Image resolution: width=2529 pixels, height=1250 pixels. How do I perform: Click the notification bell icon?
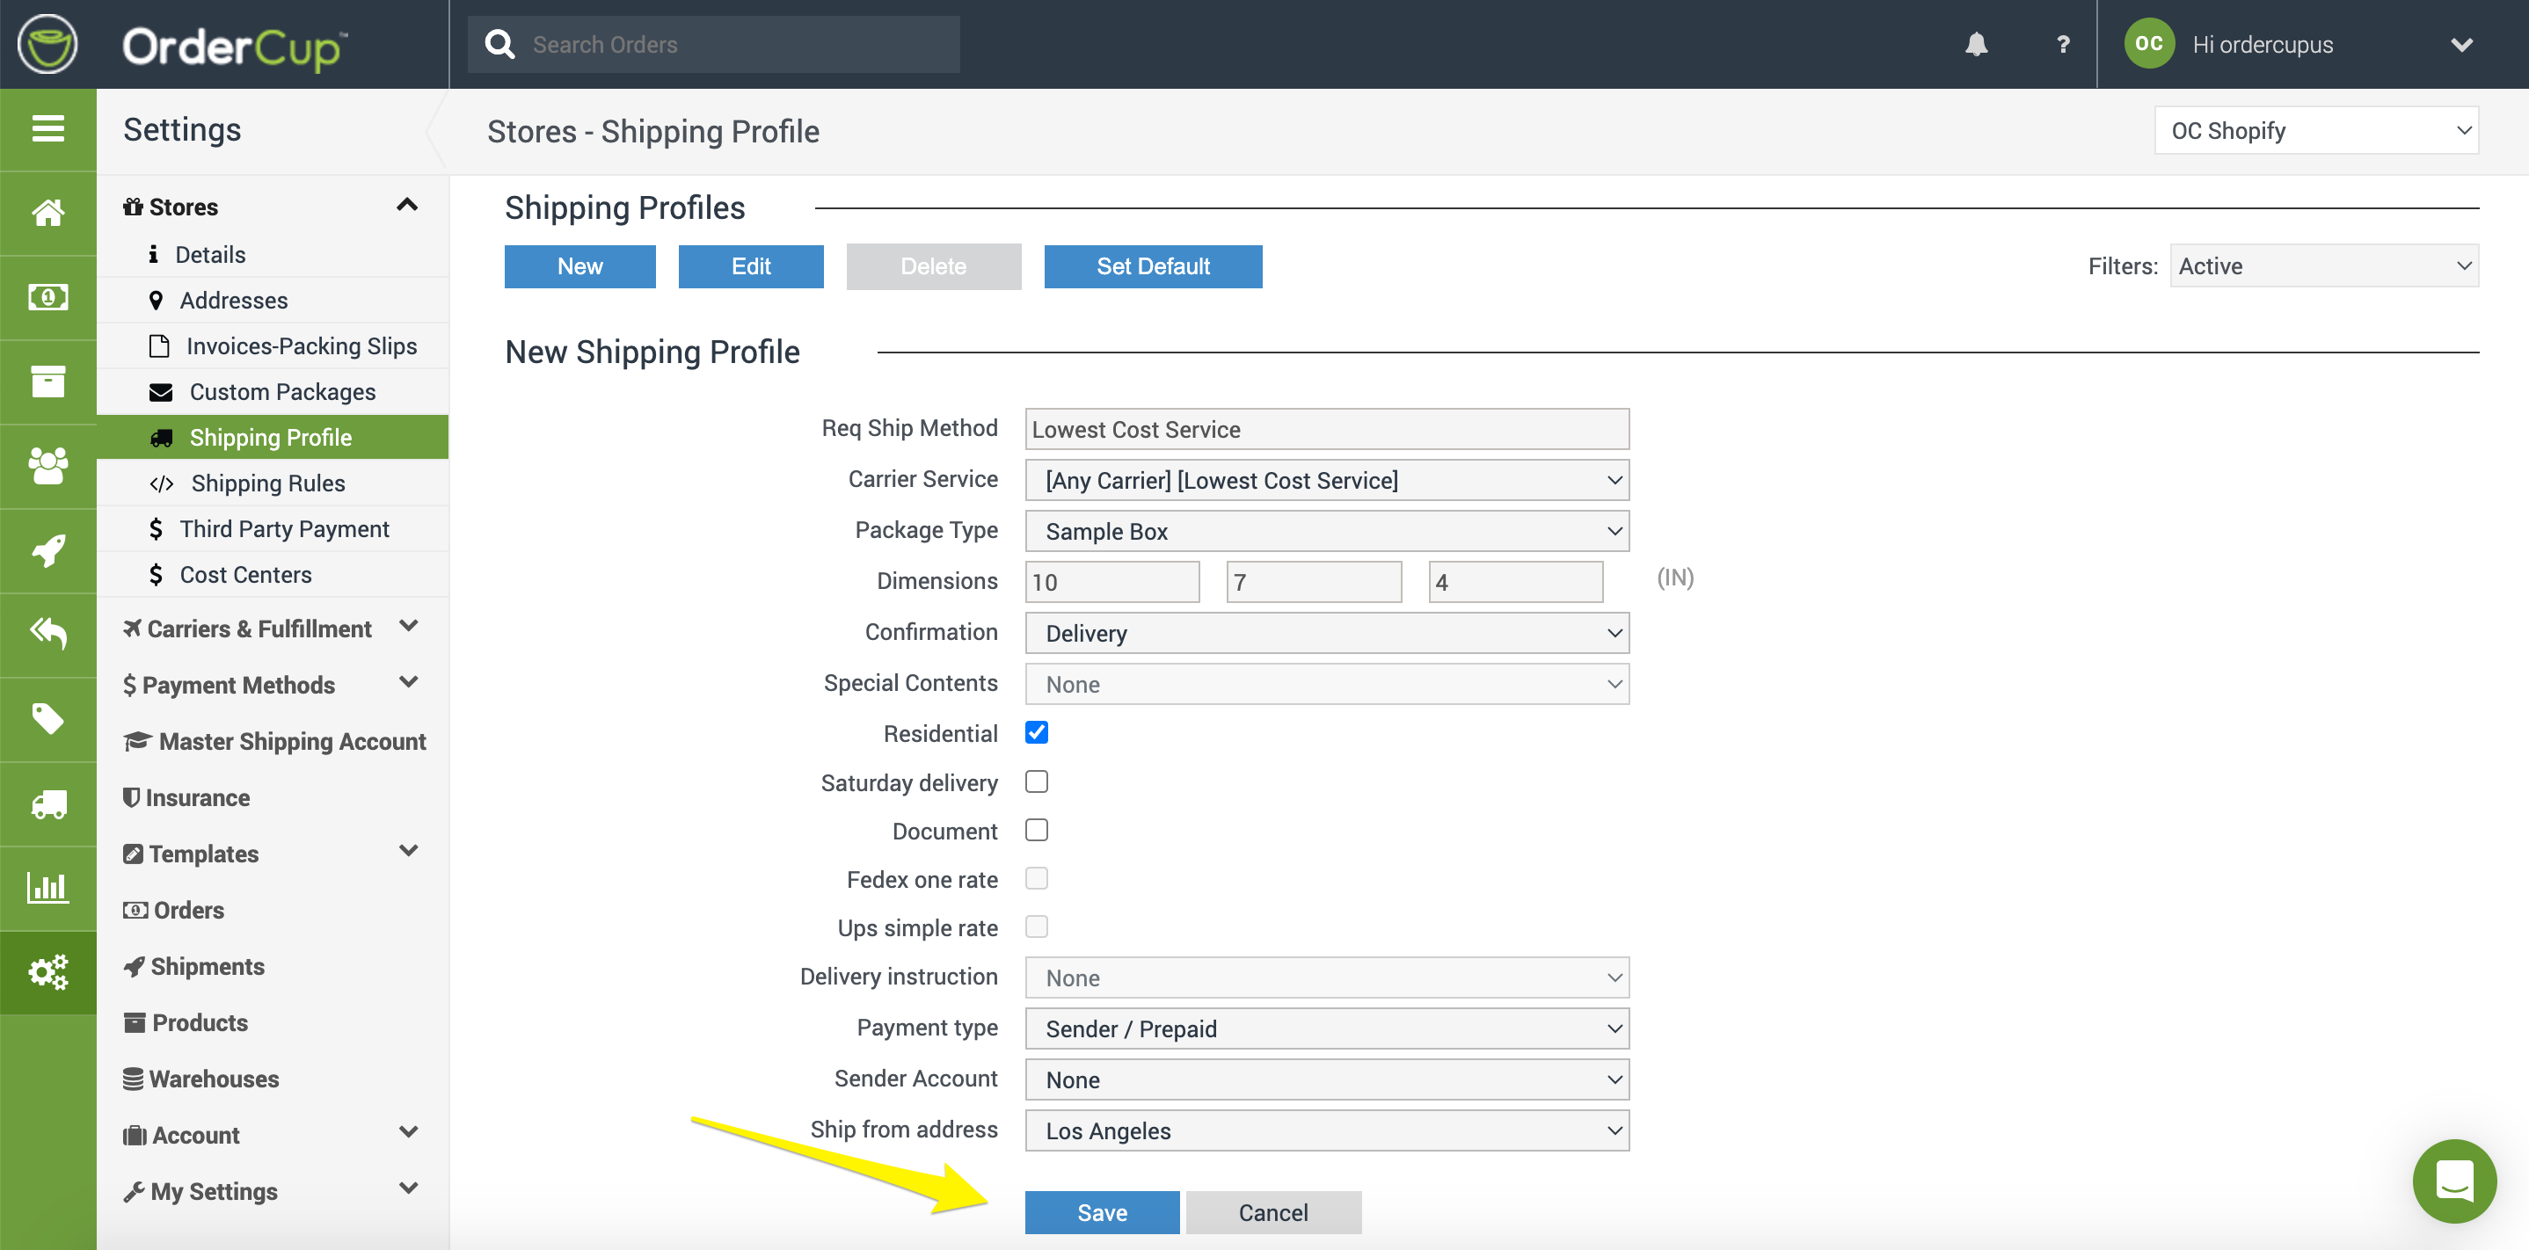click(1975, 44)
